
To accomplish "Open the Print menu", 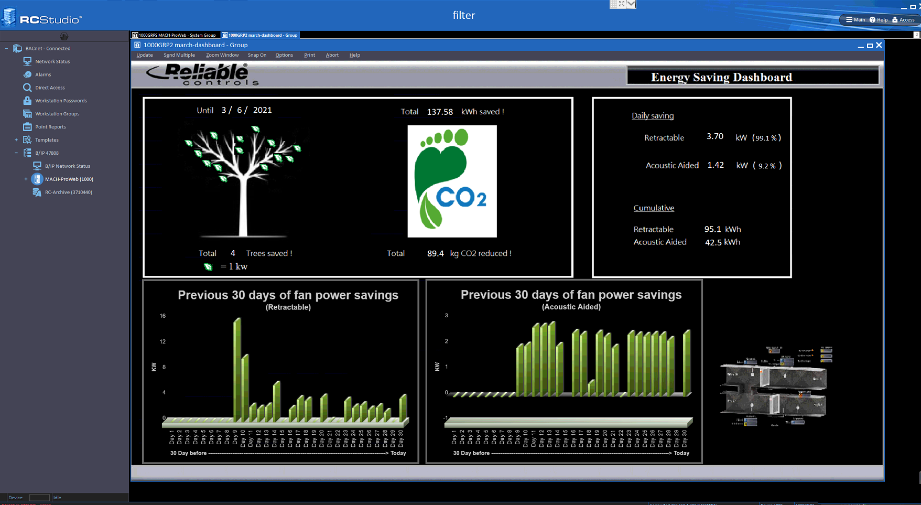I will point(310,55).
